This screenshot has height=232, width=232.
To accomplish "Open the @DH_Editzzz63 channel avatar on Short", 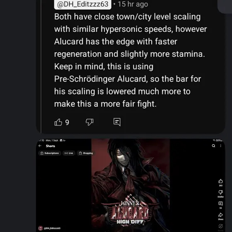I will 41,228.
